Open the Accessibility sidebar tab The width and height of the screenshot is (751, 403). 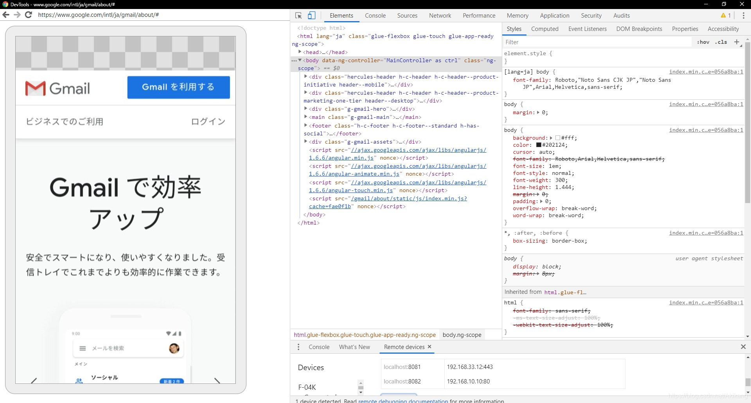pos(723,29)
